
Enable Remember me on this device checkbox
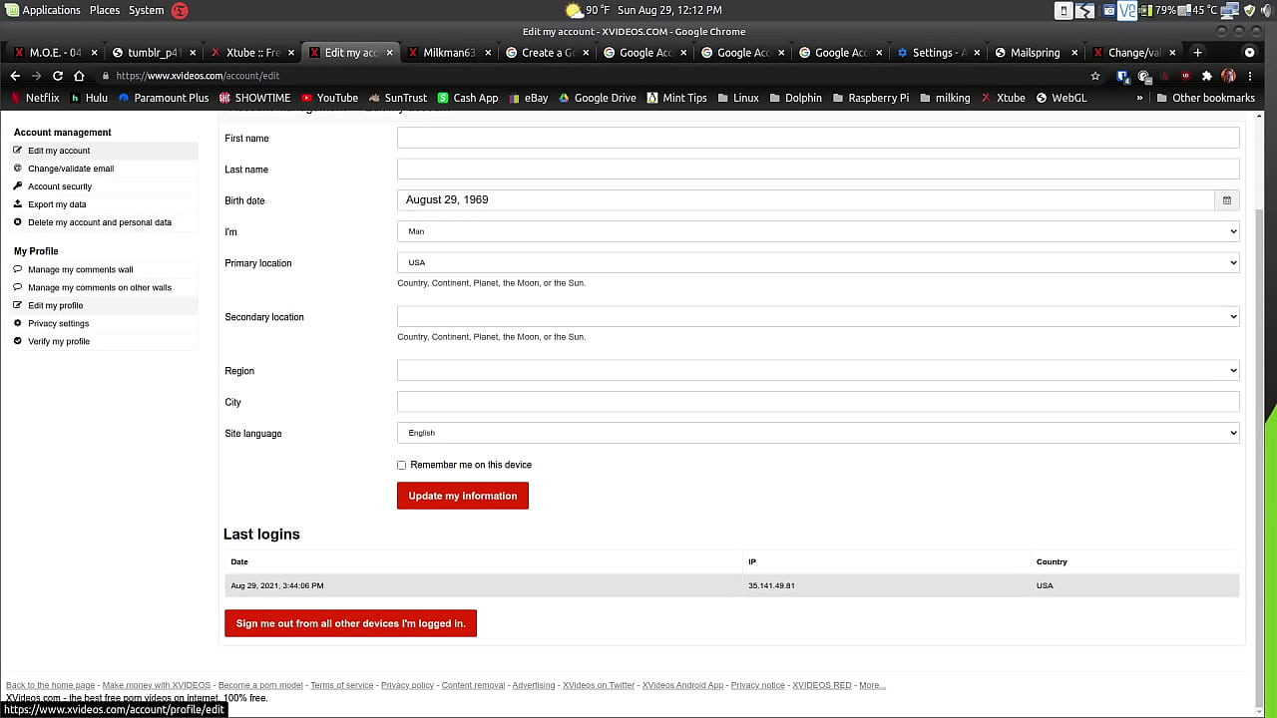point(402,465)
